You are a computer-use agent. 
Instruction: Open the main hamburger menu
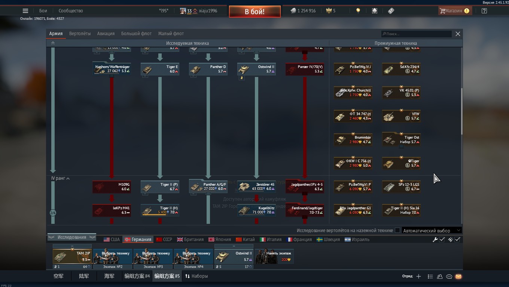(x=25, y=11)
